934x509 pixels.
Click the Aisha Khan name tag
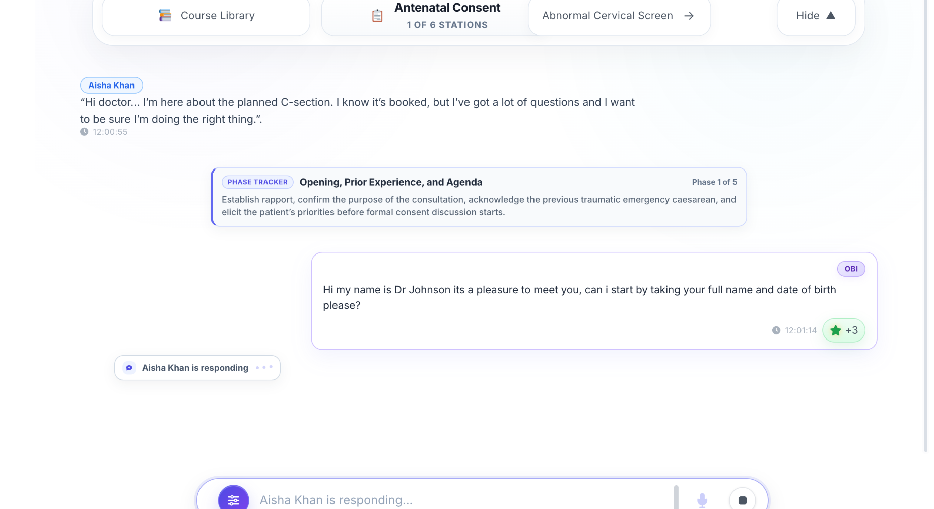(111, 86)
